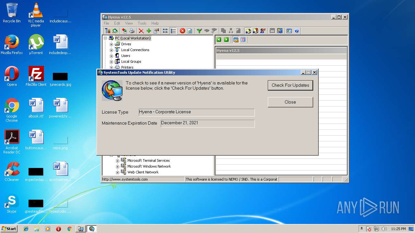Viewport: 415px width, 233px height.
Task: Expand Microsoft Terminal Services node
Action: tap(118, 161)
